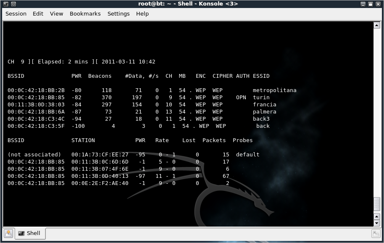384x243 pixels.
Task: Click BSSID 00:11:3B:0D:38:03
Action: click(36, 105)
